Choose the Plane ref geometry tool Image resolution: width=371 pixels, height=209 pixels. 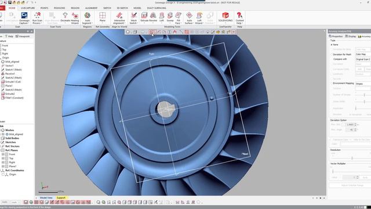click(103, 17)
